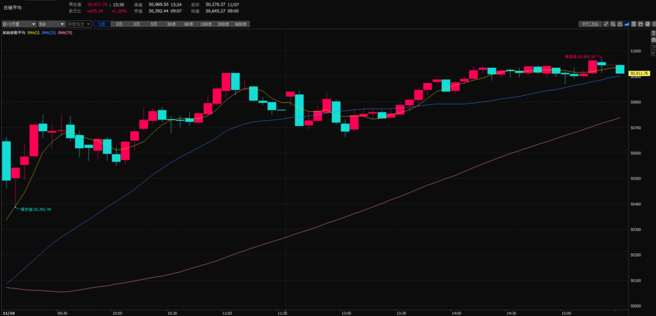656x316 pixels.
Task: Select the 600本 bar count option
Action: (240, 24)
